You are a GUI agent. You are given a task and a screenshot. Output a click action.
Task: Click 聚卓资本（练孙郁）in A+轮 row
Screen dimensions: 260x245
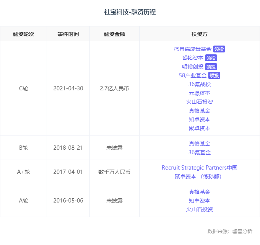coord(198,176)
